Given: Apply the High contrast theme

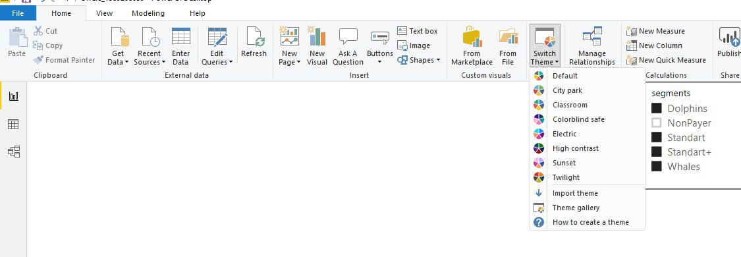Looking at the screenshot, I should [588, 148].
